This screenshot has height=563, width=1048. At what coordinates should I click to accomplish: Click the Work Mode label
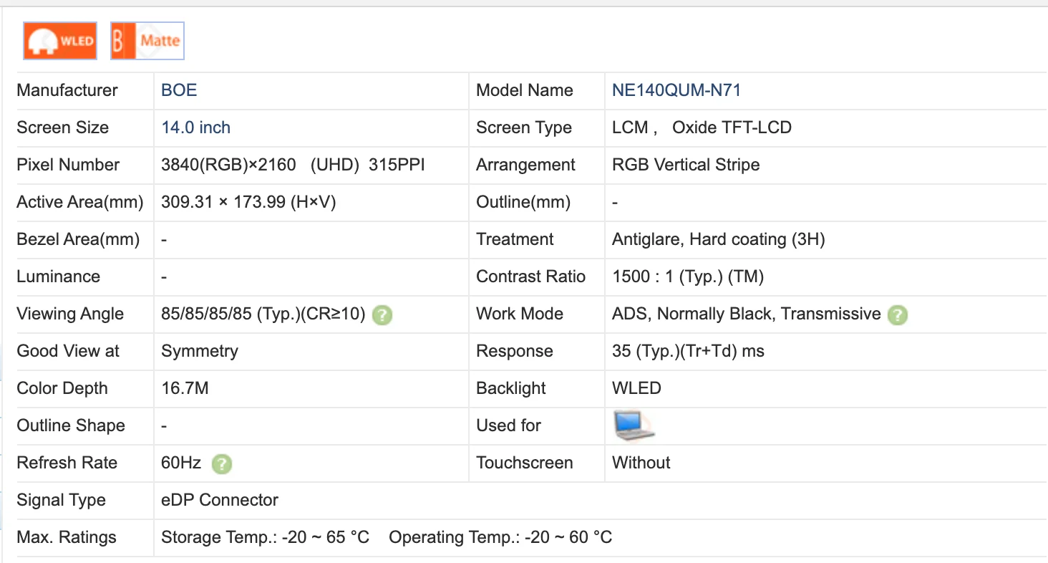[520, 314]
